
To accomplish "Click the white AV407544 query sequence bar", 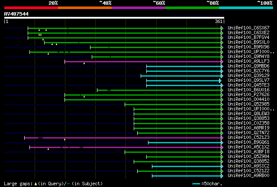I will [114, 18].
